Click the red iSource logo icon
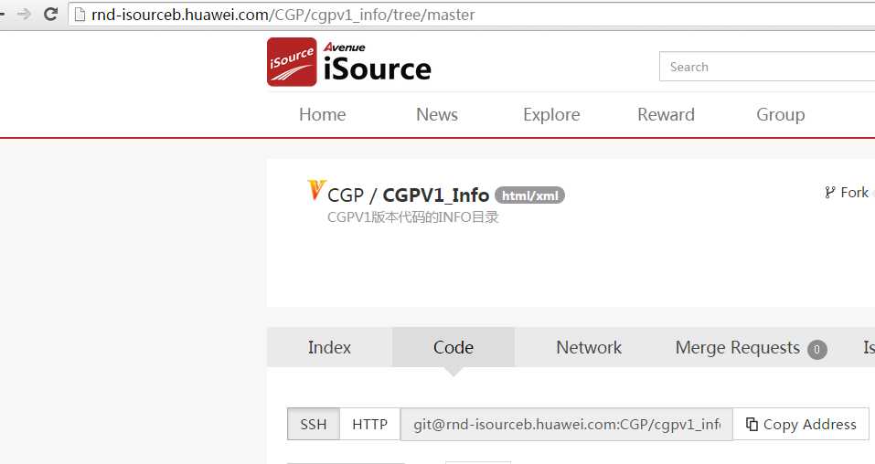 point(292,62)
